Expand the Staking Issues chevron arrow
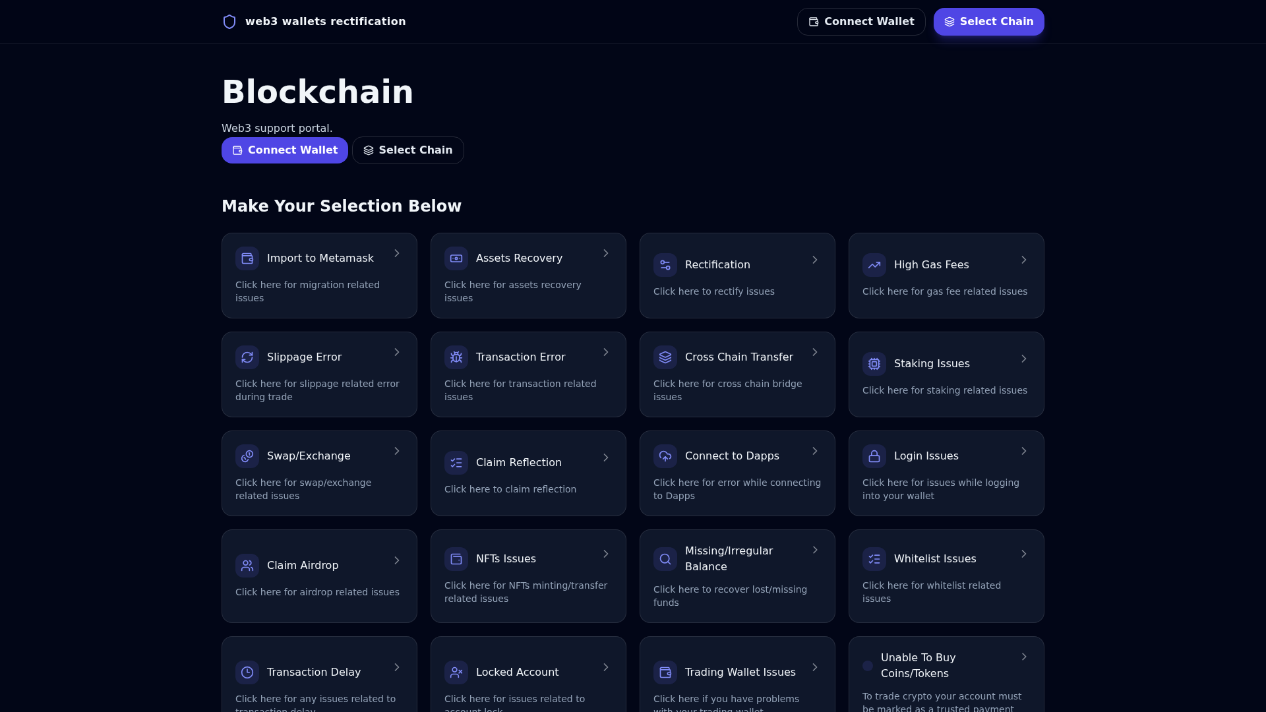 coord(1024,359)
